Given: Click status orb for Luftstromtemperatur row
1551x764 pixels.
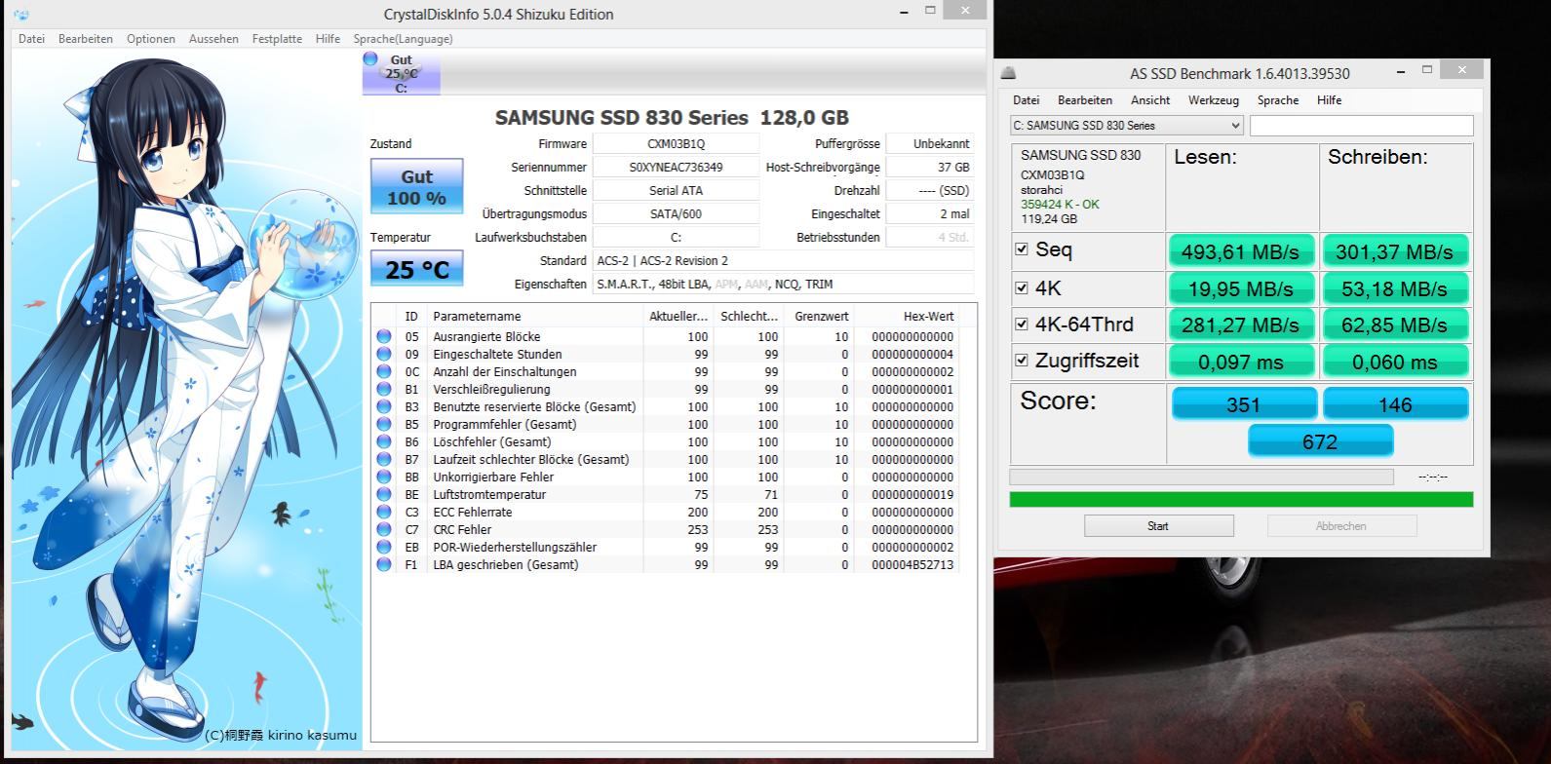Looking at the screenshot, I should point(384,494).
